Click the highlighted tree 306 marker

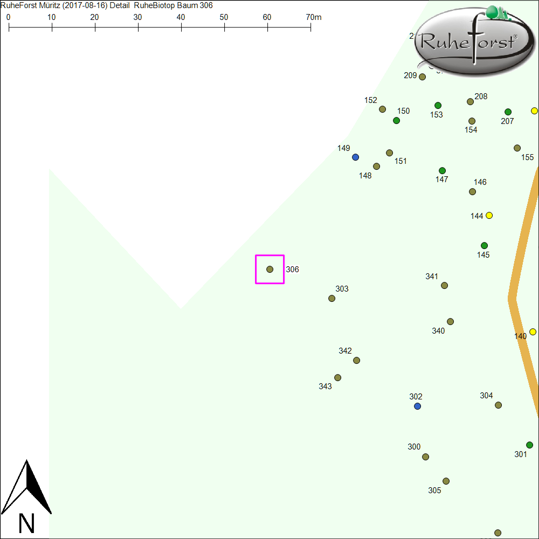(x=269, y=269)
